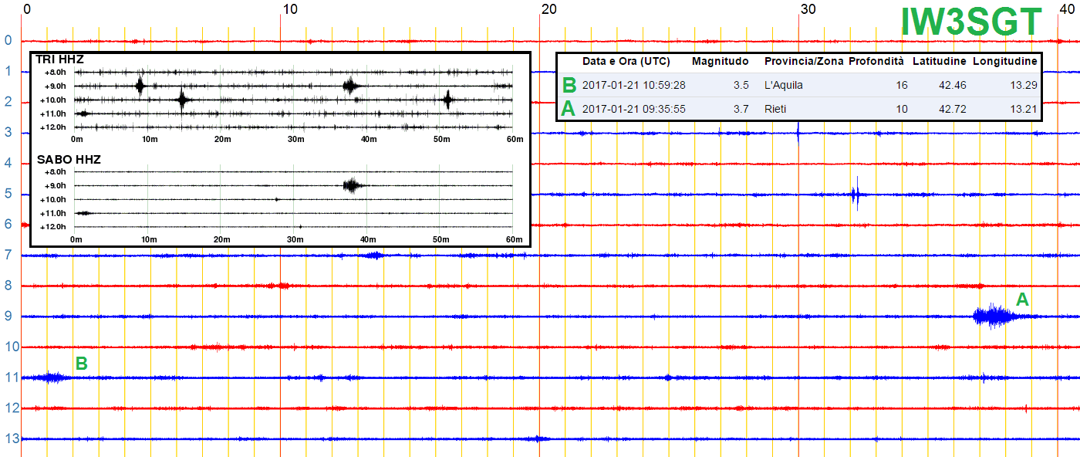Click the +11.0h label in the SABO HHZ panel

click(54, 213)
